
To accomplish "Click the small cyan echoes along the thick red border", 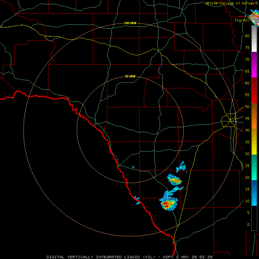I will pyautogui.click(x=137, y=200).
